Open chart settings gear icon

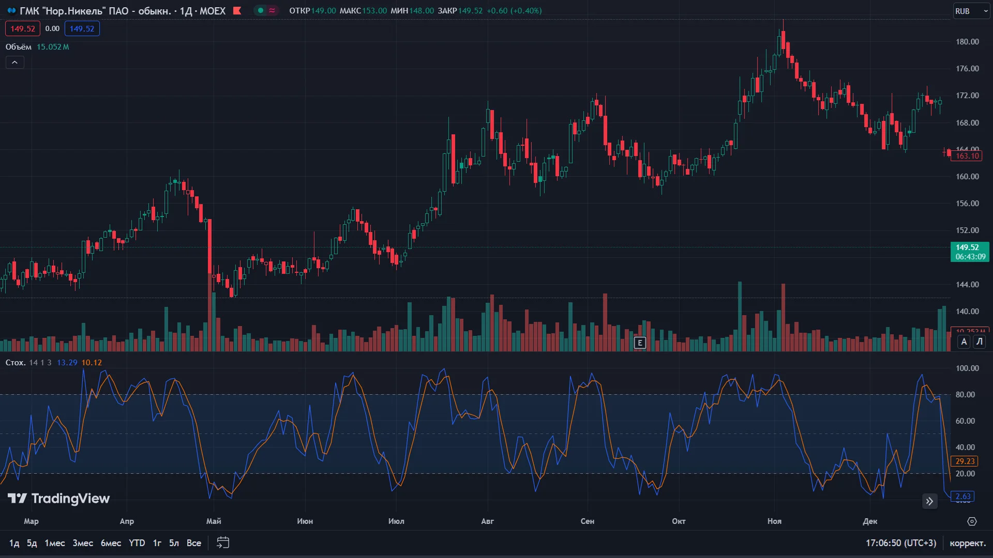pos(972,521)
